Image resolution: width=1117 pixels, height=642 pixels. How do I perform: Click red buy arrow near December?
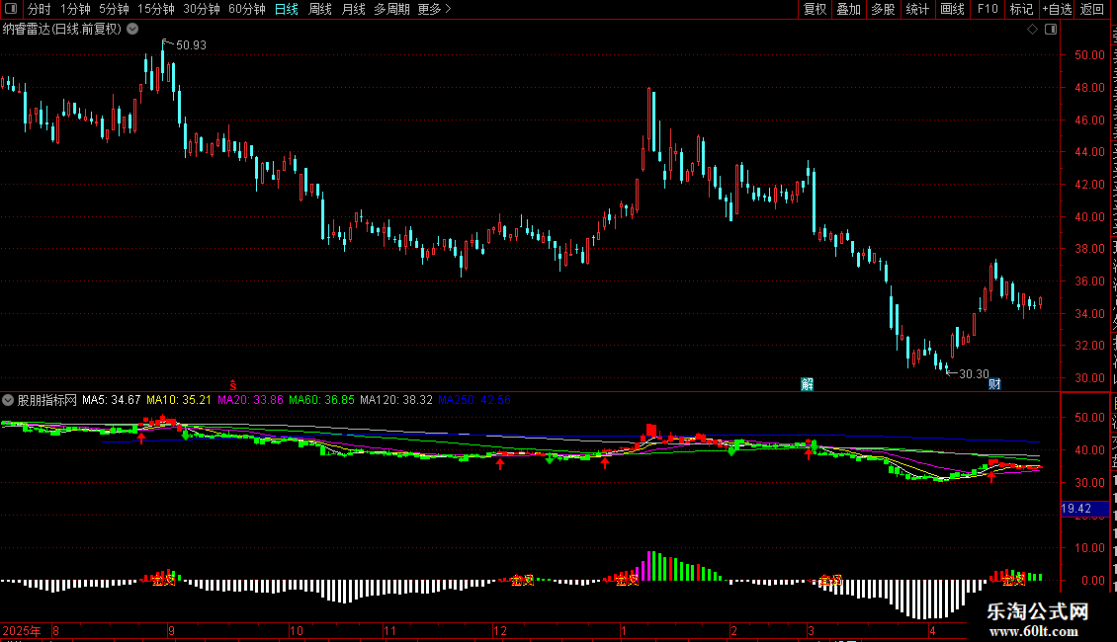(500, 464)
